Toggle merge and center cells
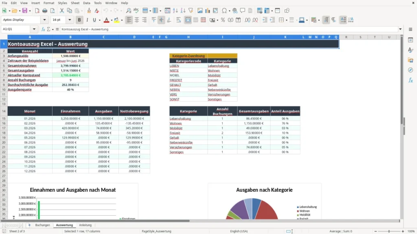Image resolution: width=417 pixels, height=234 pixels. coord(188,20)
